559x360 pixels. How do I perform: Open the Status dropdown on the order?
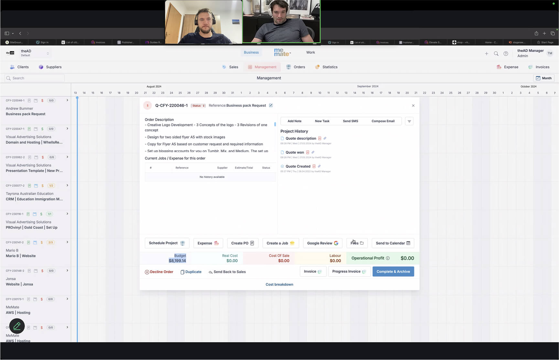[198, 106]
